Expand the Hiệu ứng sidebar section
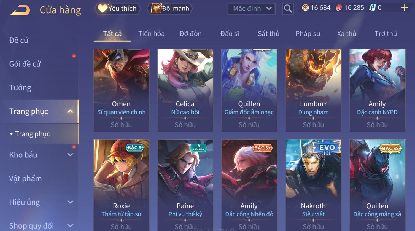The image size is (415, 231). [x=70, y=202]
